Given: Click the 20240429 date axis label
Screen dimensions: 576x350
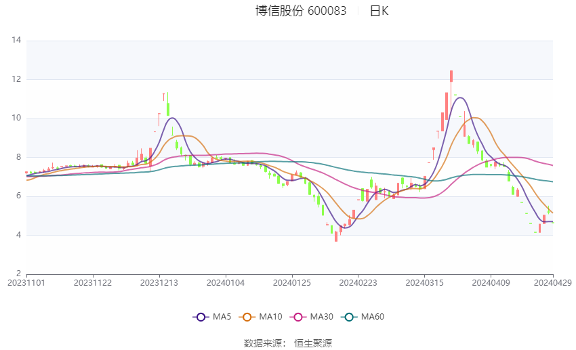Looking at the screenshot, I should pos(553,283).
